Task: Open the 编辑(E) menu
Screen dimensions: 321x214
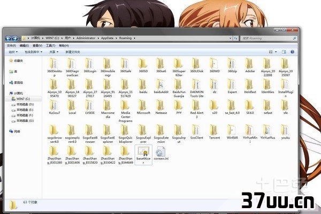Action: pyautogui.click(x=24, y=45)
